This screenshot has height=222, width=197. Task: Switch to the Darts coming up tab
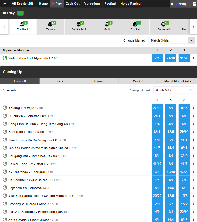click(x=59, y=81)
